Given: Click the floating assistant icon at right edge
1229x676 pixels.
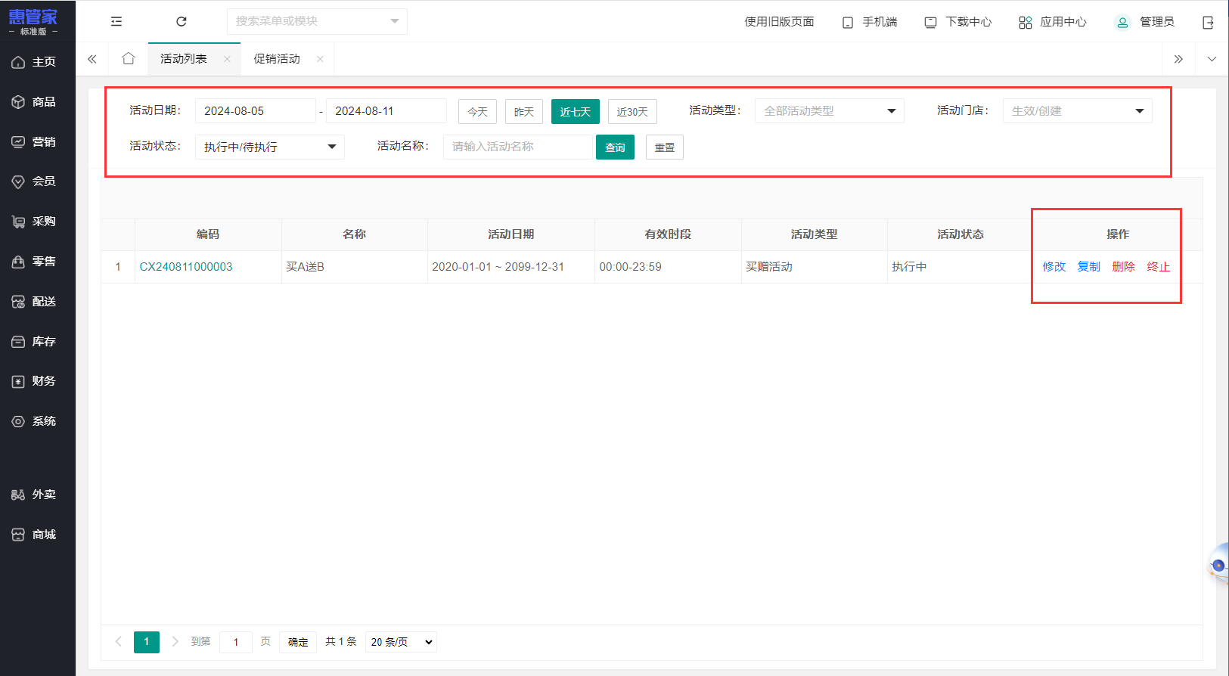Looking at the screenshot, I should pos(1218,566).
